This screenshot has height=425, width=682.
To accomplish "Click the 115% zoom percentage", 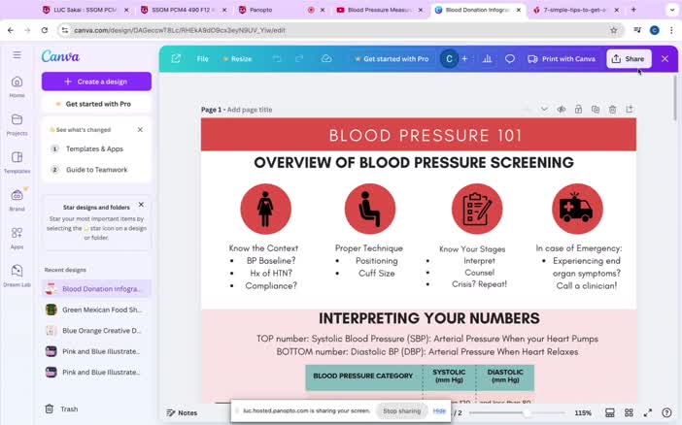I will click(x=583, y=412).
